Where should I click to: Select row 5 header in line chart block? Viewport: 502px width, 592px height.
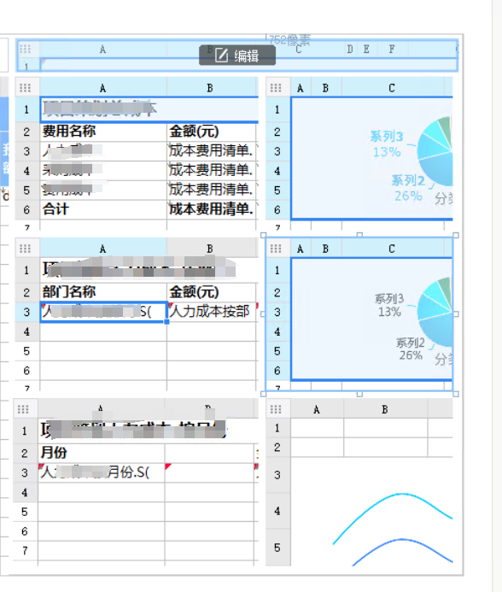277,548
